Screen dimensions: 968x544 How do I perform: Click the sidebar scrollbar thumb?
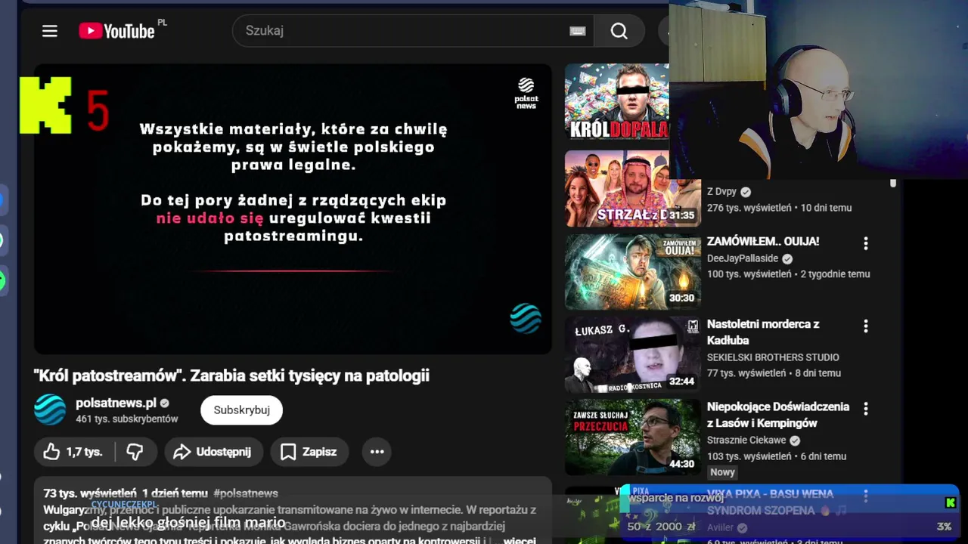[893, 184]
